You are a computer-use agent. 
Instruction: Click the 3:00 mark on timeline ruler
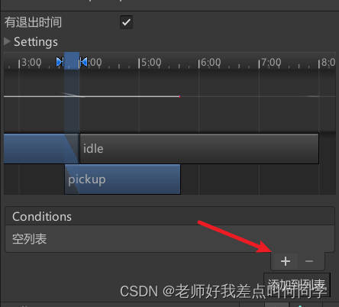point(30,63)
